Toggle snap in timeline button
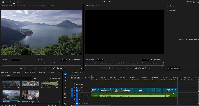 75,78
